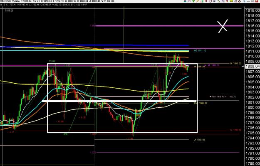Click the MHG 1811.12 level label

coord(200,51)
